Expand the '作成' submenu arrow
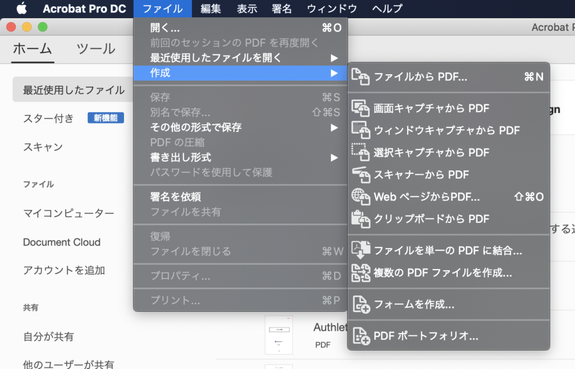The height and width of the screenshot is (369, 575). coord(334,73)
